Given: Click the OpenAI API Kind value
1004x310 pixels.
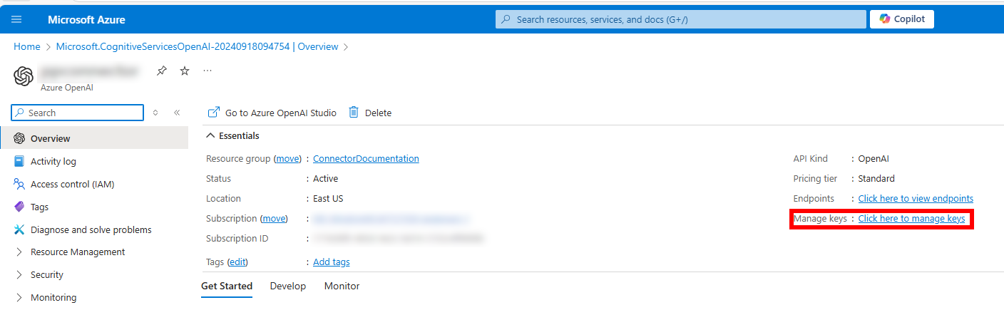Looking at the screenshot, I should click(x=874, y=159).
